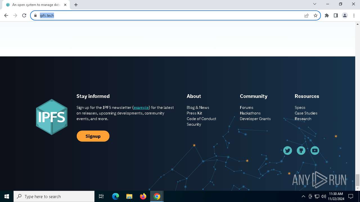Click the Signup button

click(93, 136)
